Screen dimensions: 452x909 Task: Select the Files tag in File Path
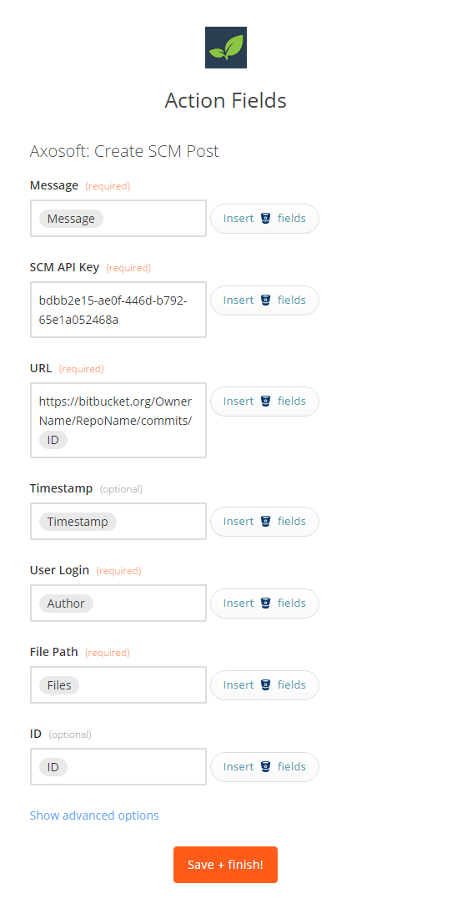click(x=59, y=684)
